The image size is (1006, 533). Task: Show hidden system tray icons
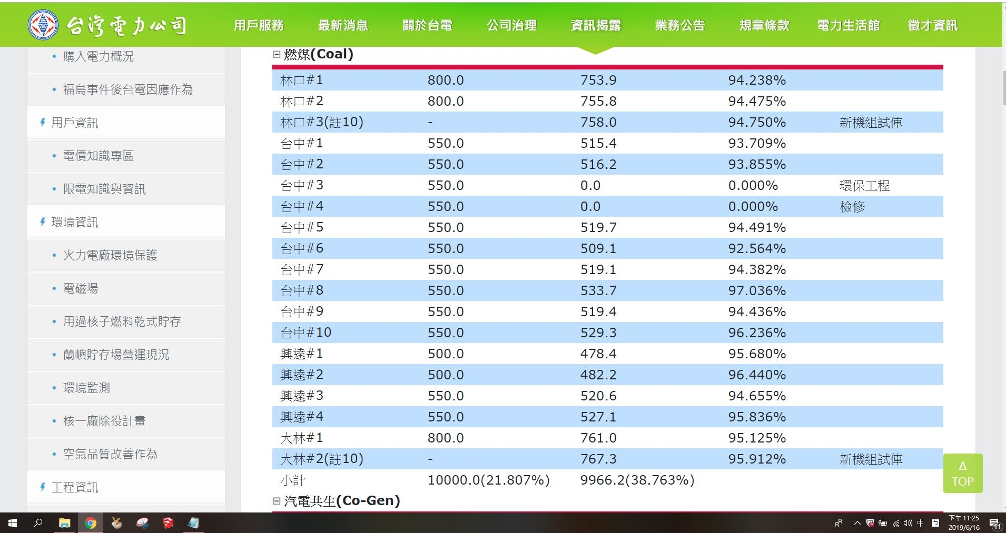pos(857,523)
